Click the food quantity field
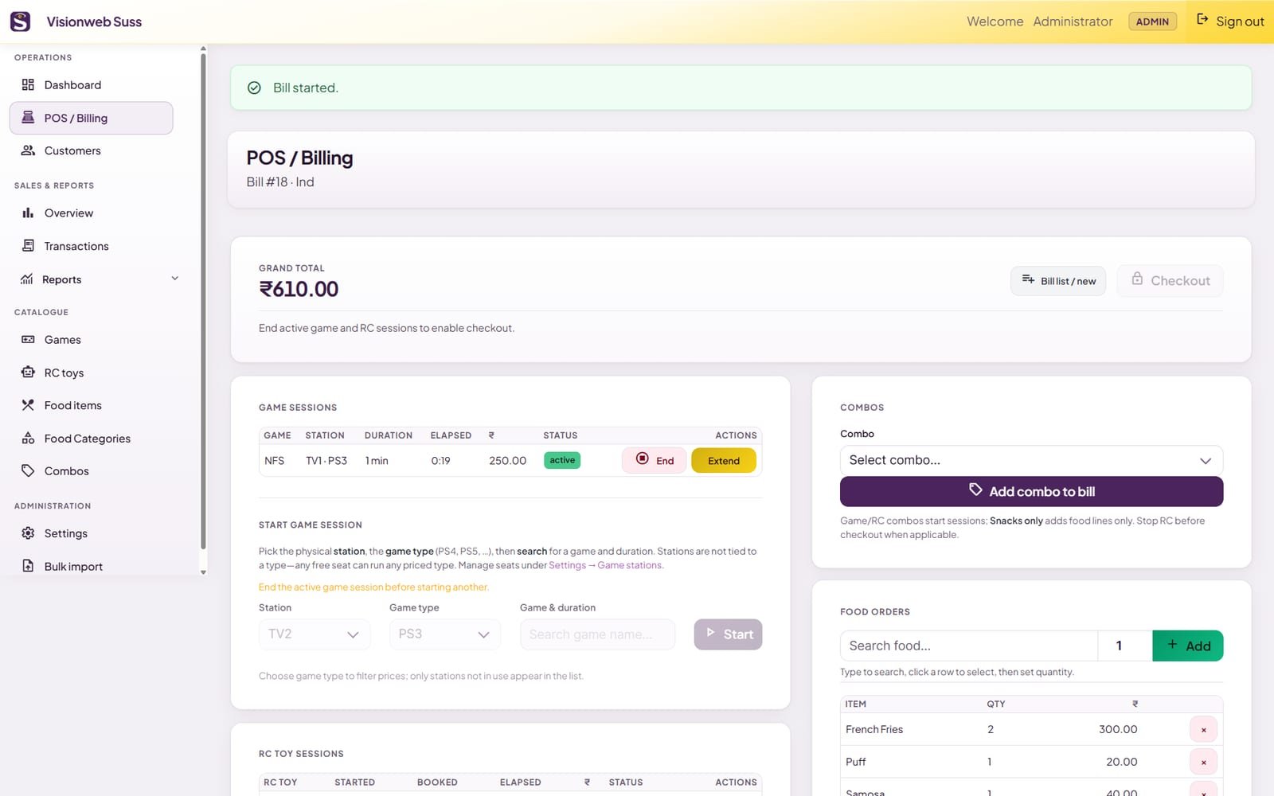Image resolution: width=1274 pixels, height=796 pixels. 1125,646
